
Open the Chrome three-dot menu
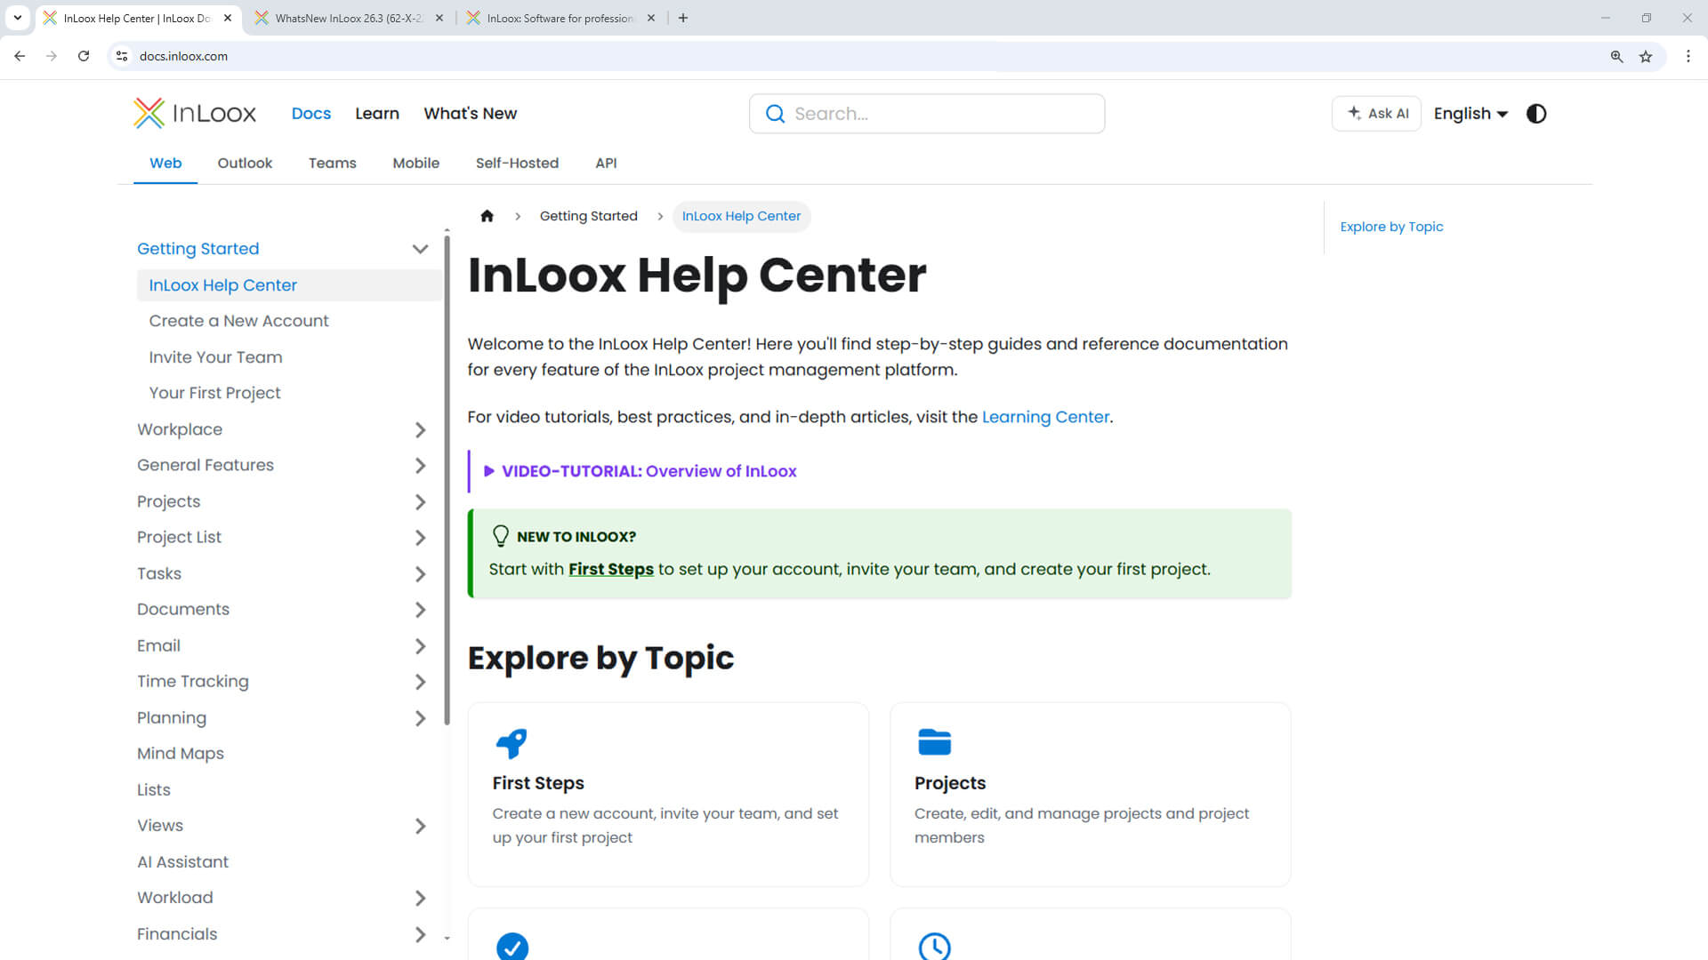pyautogui.click(x=1688, y=56)
